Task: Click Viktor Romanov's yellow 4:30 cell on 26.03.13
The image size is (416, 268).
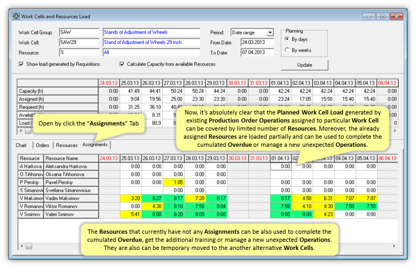Action: tap(152, 206)
